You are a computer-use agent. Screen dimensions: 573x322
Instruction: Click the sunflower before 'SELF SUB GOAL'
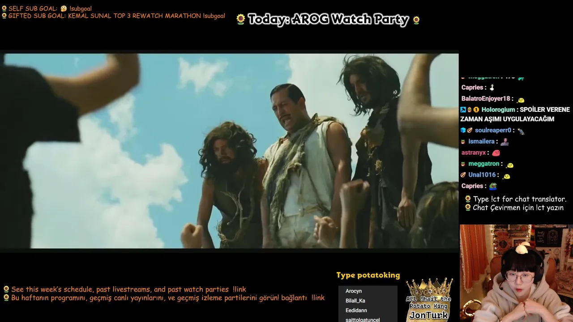[4, 8]
